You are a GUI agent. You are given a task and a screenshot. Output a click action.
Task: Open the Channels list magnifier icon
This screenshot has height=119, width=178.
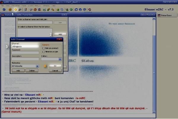pyautogui.click(x=20, y=10)
